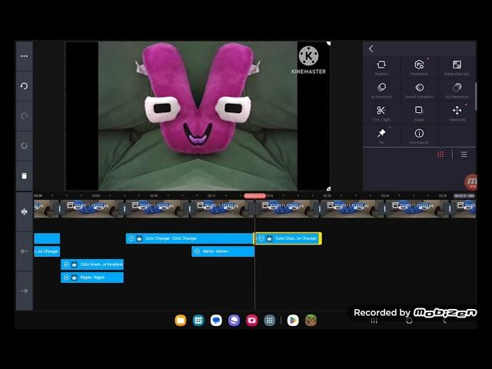Screen dimensions: 492x369
Task: Go back using the panel's left chevron
Action: pyautogui.click(x=371, y=48)
